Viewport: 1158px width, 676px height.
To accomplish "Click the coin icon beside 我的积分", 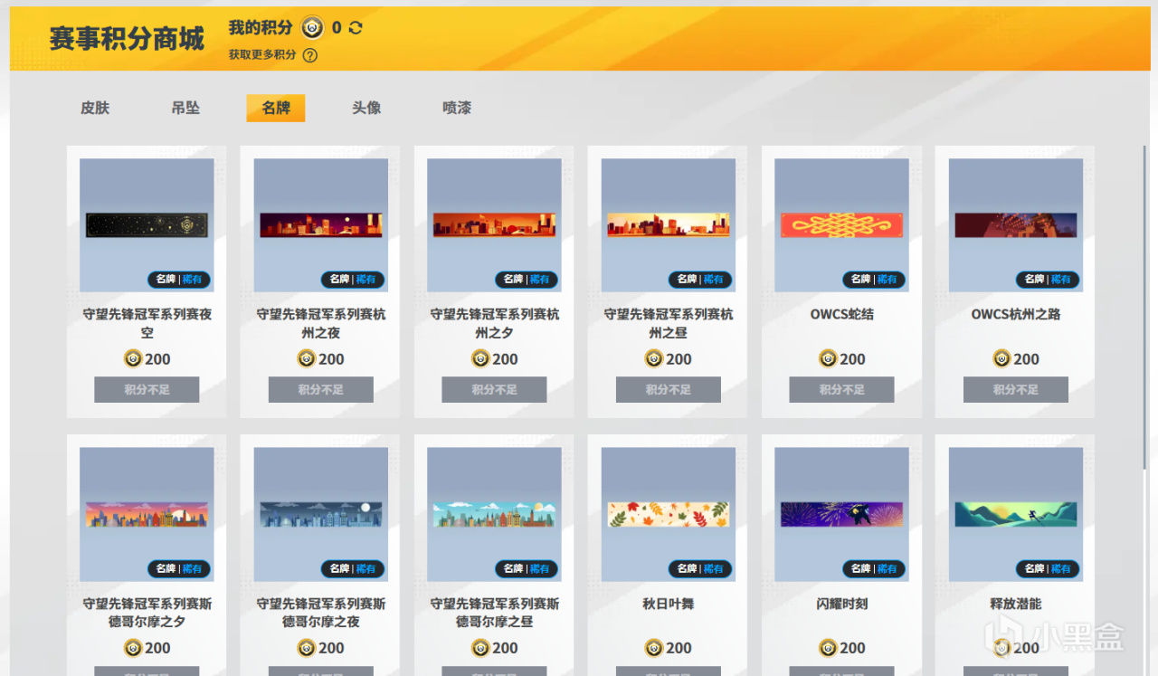I will coord(312,27).
